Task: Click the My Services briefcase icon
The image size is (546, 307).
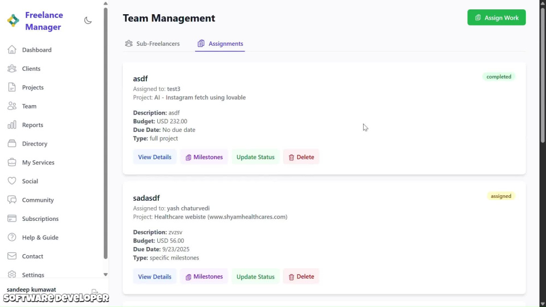Action: (12, 162)
